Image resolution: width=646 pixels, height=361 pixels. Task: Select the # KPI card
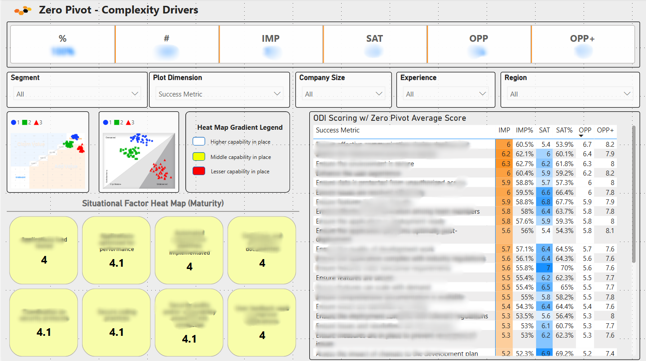tap(167, 44)
